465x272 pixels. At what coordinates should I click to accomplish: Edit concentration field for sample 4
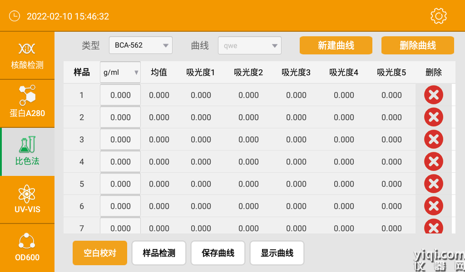120,161
